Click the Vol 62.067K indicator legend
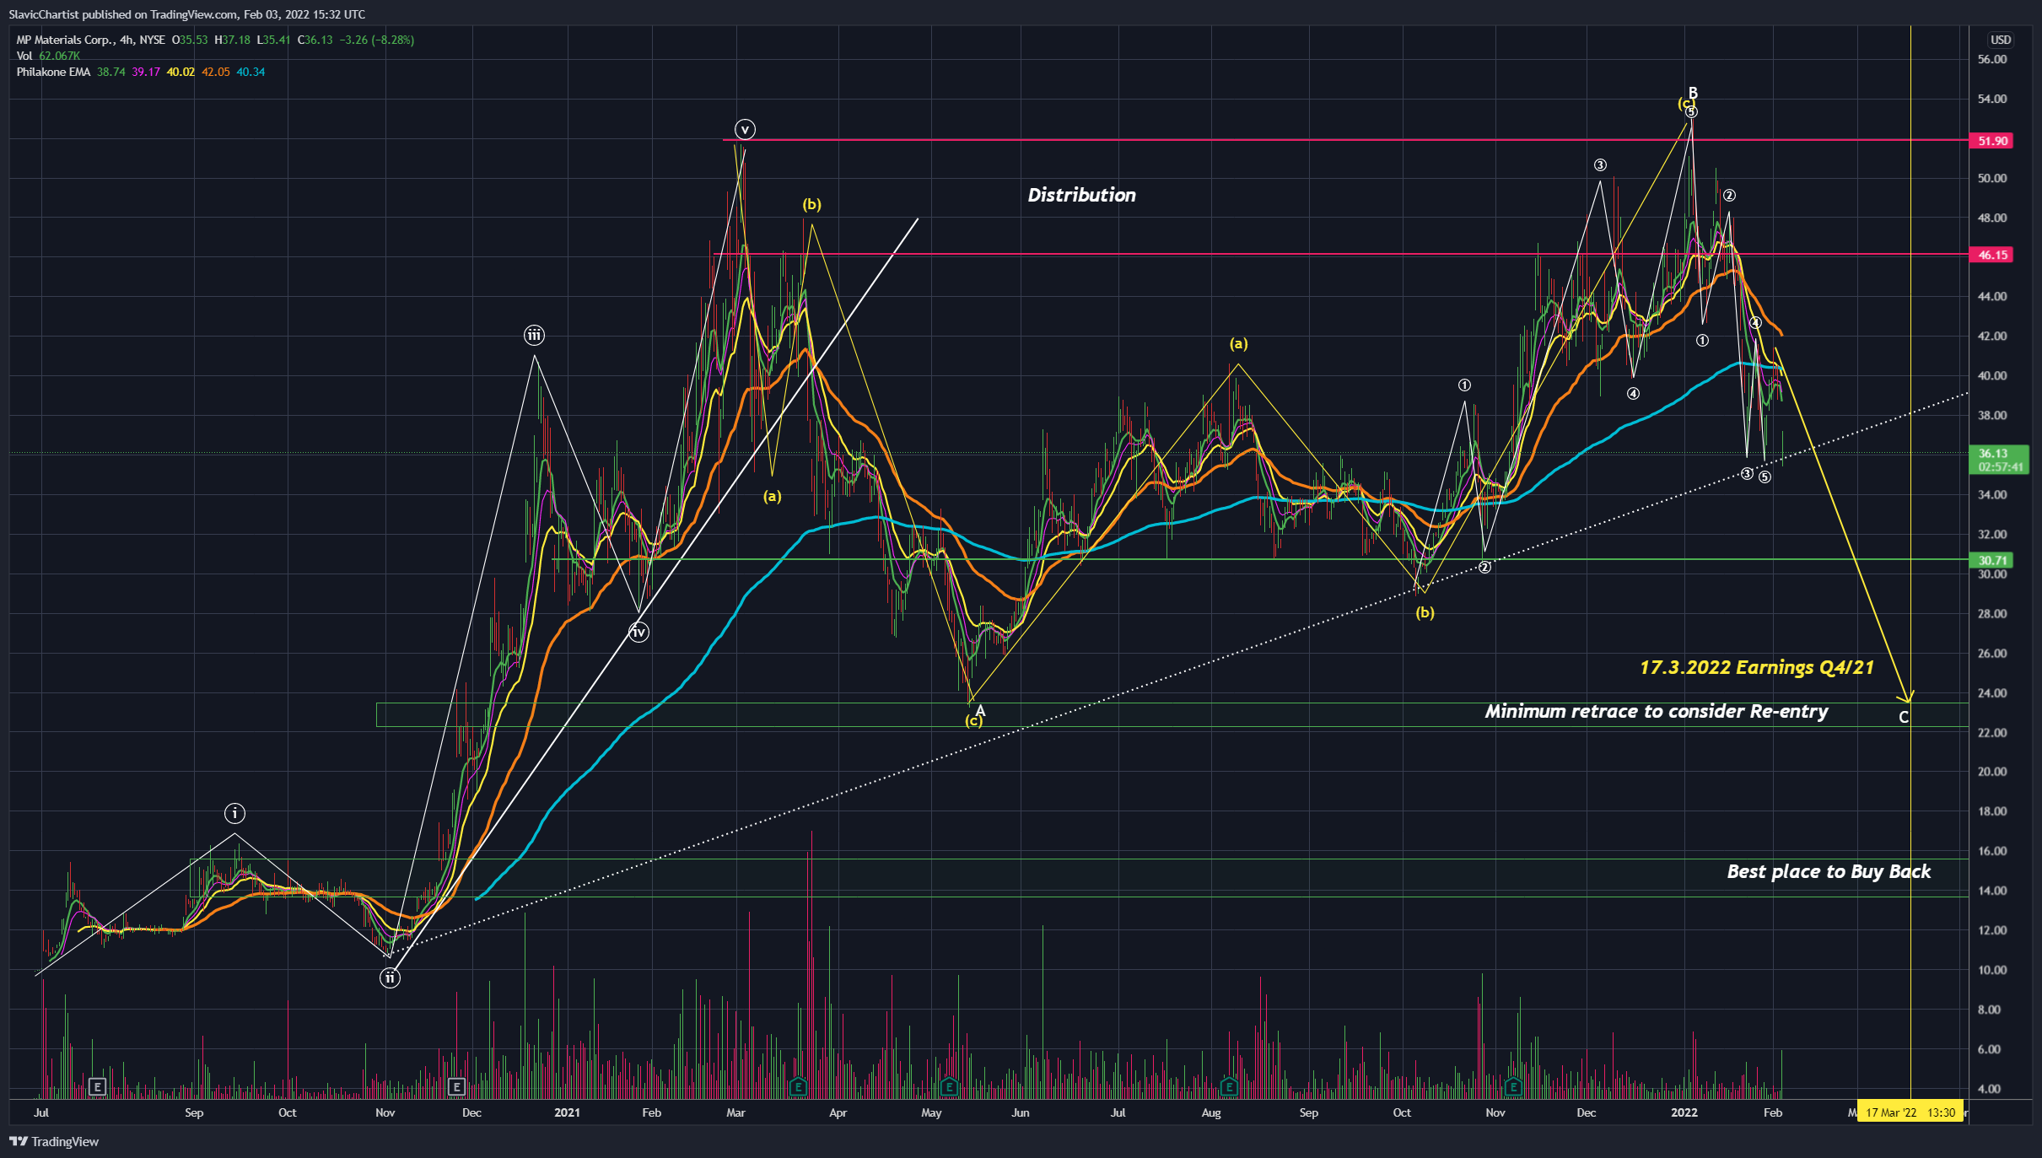2042x1158 pixels. 48,56
